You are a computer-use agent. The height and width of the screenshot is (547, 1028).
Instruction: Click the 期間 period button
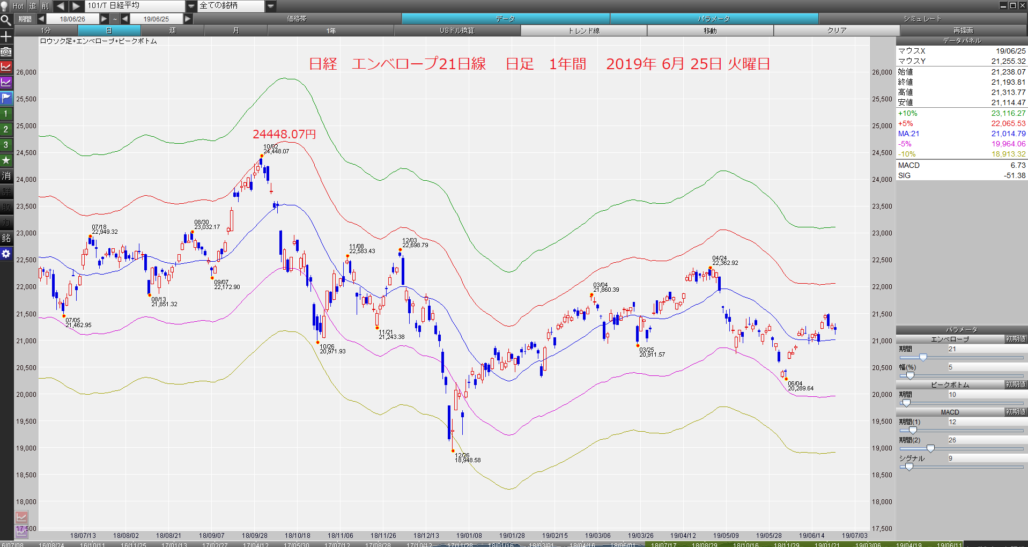(x=25, y=19)
